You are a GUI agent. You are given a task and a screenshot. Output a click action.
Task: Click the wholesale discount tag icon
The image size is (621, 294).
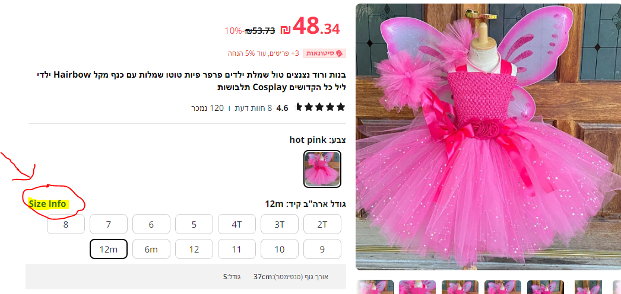(338, 53)
